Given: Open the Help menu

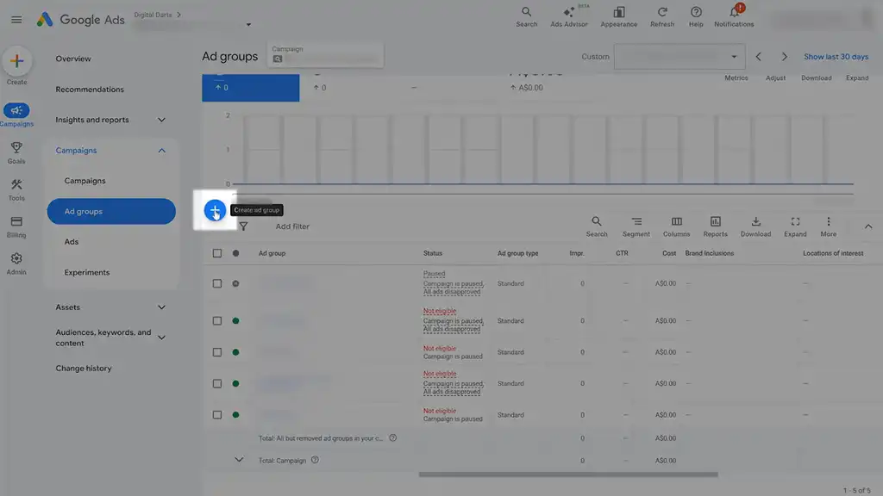Looking at the screenshot, I should click(696, 17).
